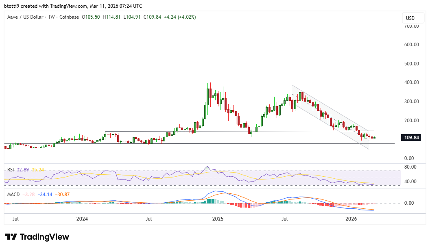Select the Aave / US Dollar symbol title

point(24,17)
